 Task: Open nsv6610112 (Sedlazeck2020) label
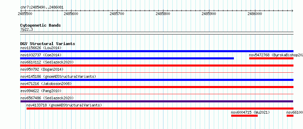coord(47,62)
